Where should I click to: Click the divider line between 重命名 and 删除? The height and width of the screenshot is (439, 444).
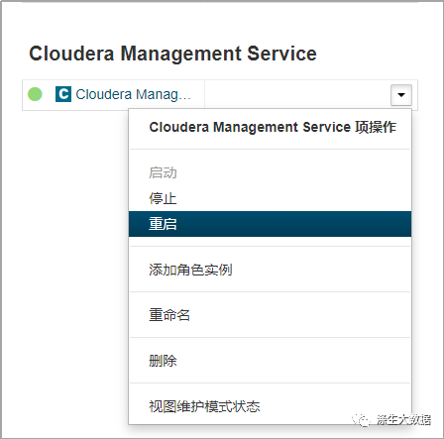[x=270, y=338]
